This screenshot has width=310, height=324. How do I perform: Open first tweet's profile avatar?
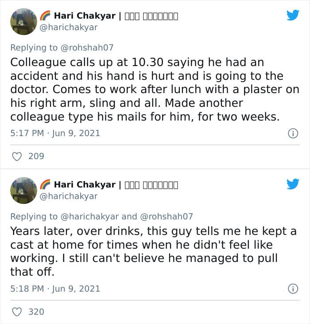click(23, 21)
